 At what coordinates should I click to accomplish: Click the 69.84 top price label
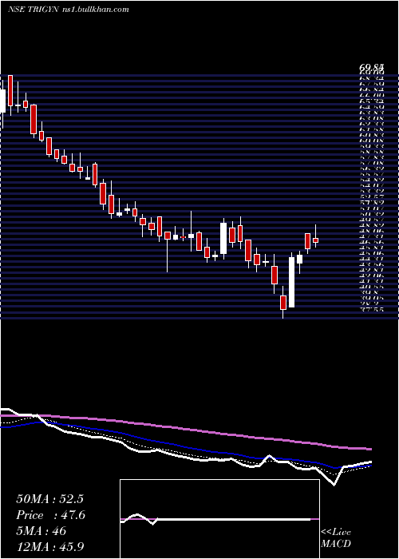tap(371, 67)
